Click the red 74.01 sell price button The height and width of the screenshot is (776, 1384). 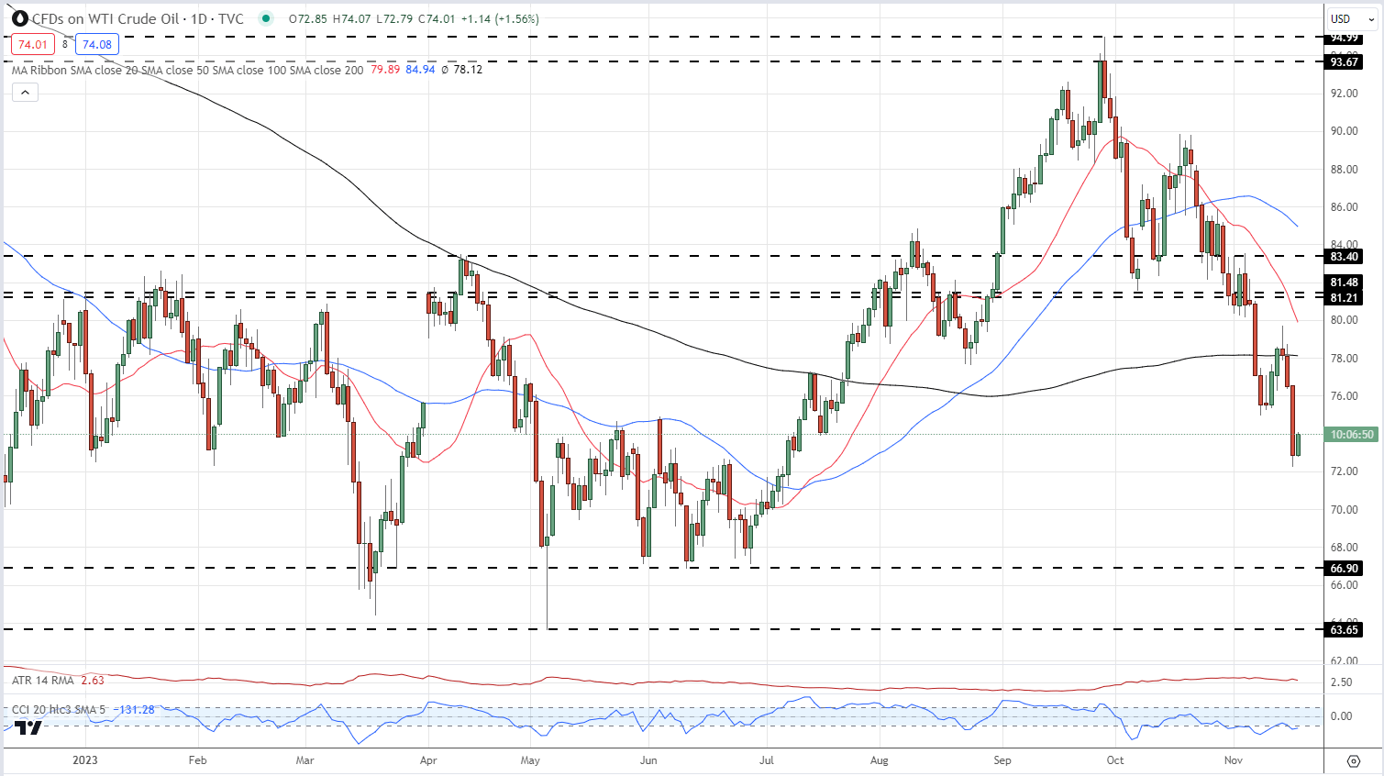point(33,44)
